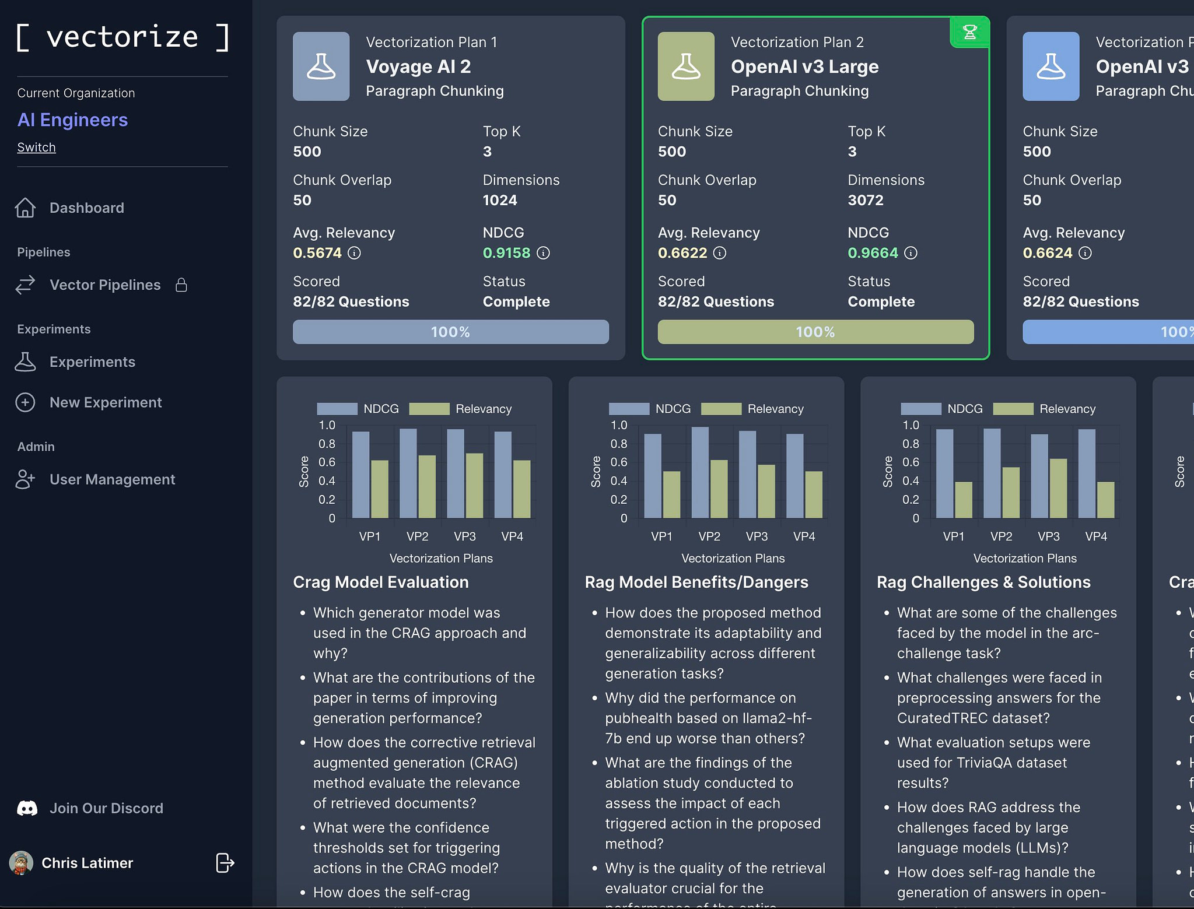1194x909 pixels.
Task: Click the logout icon next to Chris Latimer
Action: click(x=224, y=864)
